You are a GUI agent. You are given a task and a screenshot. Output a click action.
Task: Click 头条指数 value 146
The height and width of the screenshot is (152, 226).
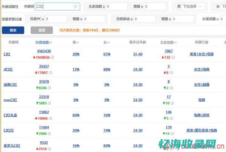(x=169, y=112)
